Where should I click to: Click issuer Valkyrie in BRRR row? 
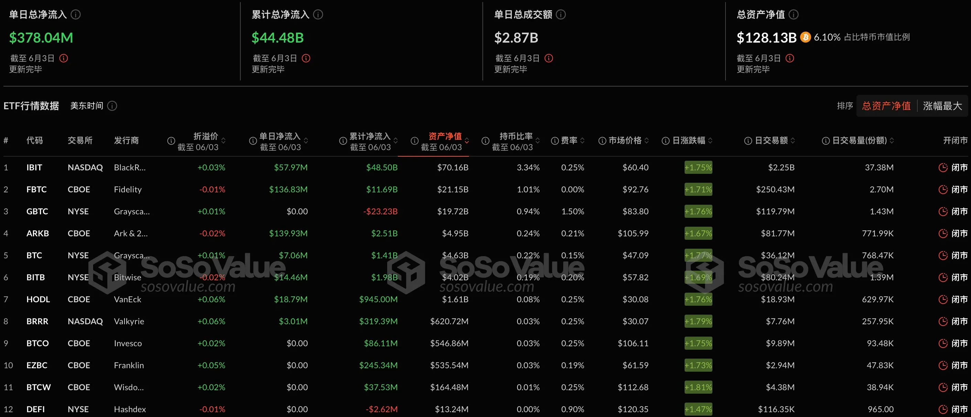[x=129, y=322]
